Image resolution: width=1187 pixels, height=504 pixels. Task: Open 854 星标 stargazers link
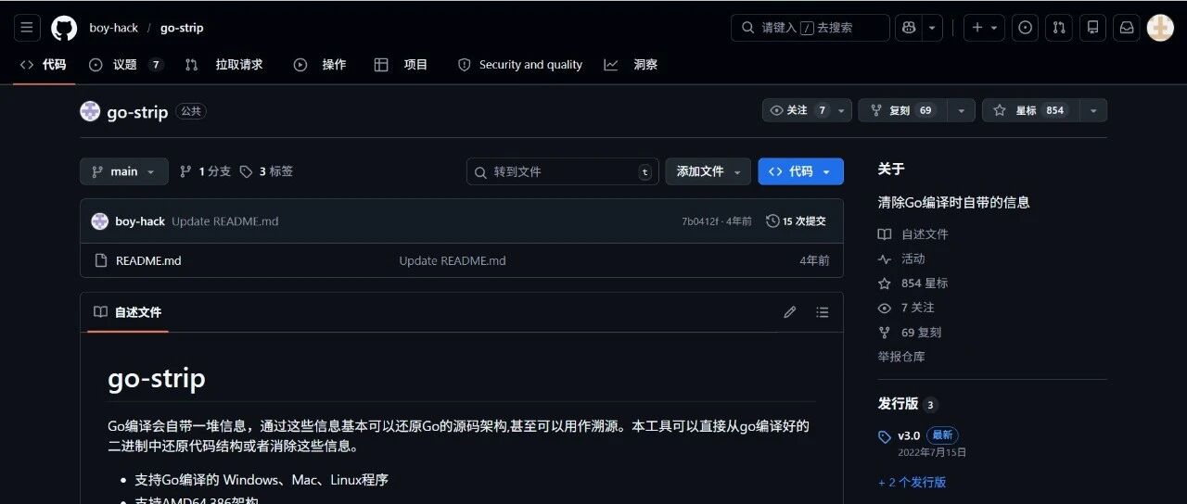pyautogui.click(x=913, y=283)
